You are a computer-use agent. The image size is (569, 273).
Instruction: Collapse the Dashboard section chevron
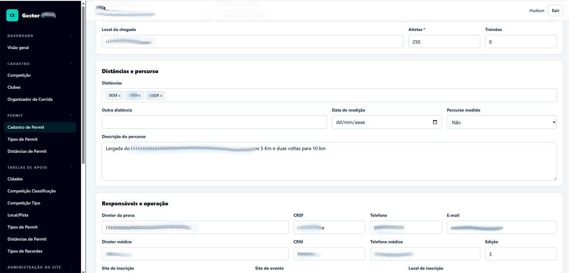[x=71, y=36]
